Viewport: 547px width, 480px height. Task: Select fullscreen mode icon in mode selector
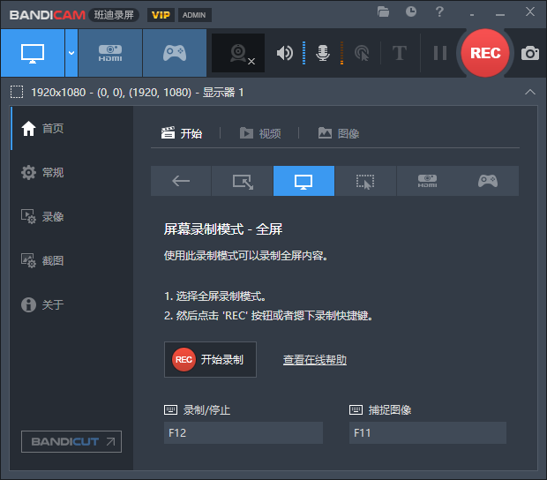tap(303, 181)
